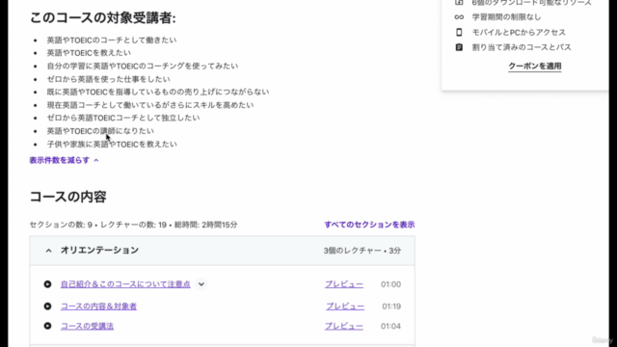
Task: Click オリエンテーション section header title
Action: click(x=99, y=251)
